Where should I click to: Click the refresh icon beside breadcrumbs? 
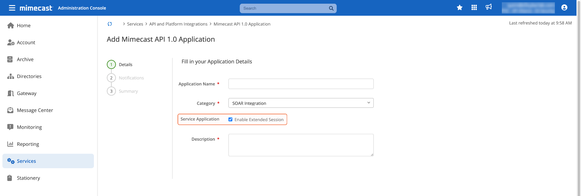pyautogui.click(x=110, y=24)
